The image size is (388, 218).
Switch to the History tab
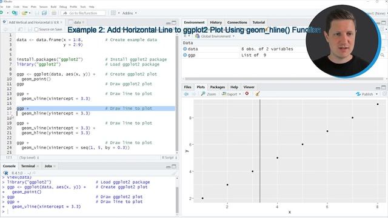click(216, 22)
